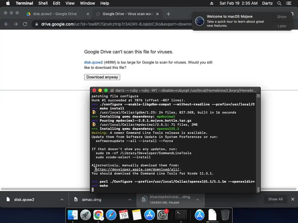
Task: Open the Edit menu
Action: tap(56, 3)
